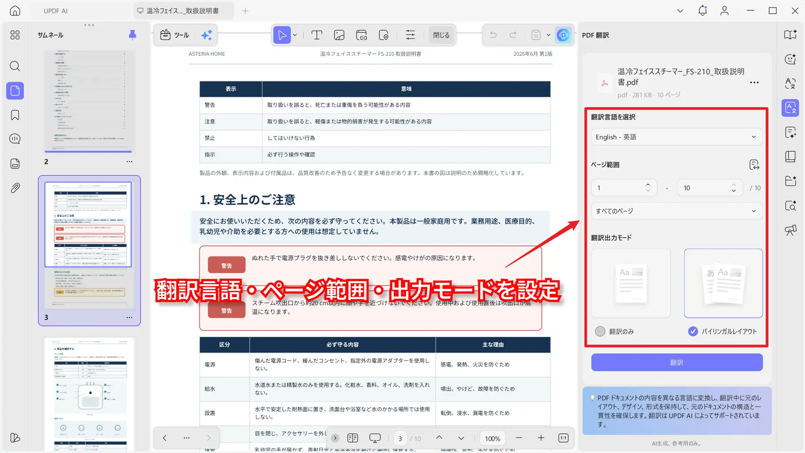Zoom out with minus button
The height and width of the screenshot is (453, 805).
tap(519, 438)
